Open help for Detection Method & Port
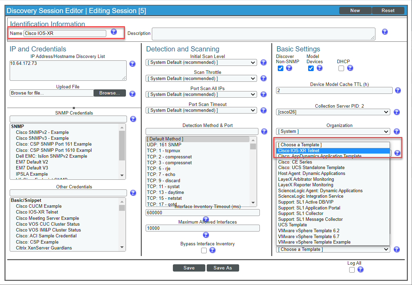Image resolution: width=412 pixels, height=285 pixels. (x=264, y=131)
